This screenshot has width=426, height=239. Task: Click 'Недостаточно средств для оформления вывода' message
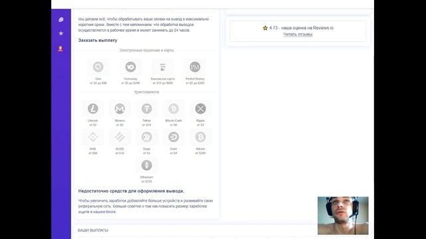pyautogui.click(x=131, y=191)
